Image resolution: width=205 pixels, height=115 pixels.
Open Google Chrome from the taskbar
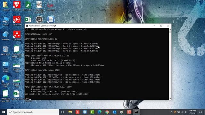point(107,112)
